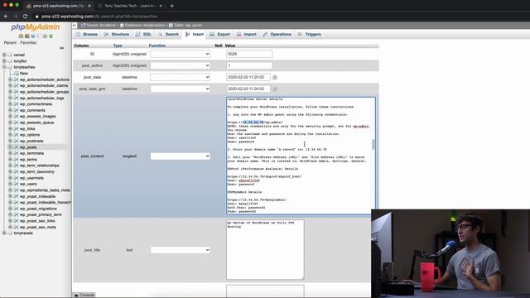Close the Tony Teaches Tech browser tab
Screen dimensions: 530x298
[161, 6]
